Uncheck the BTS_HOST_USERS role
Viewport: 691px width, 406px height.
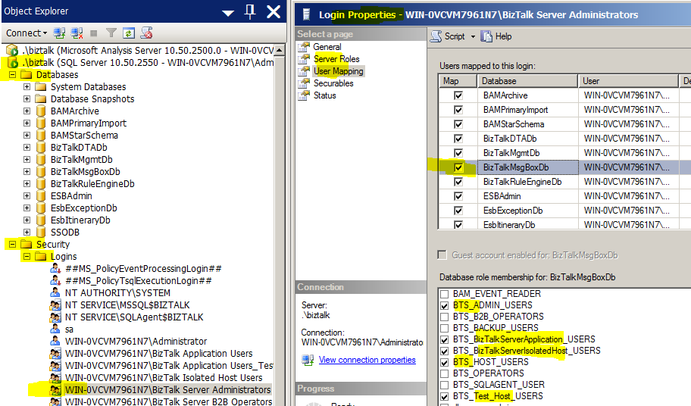click(444, 362)
